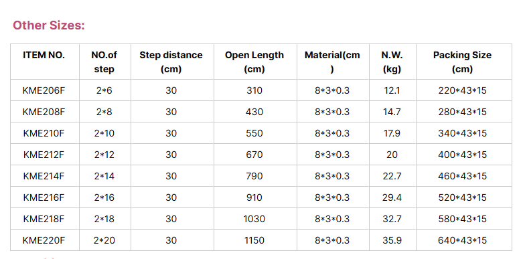Select the N.W. (kg) column header
This screenshot has height=259, width=523.
(x=392, y=62)
